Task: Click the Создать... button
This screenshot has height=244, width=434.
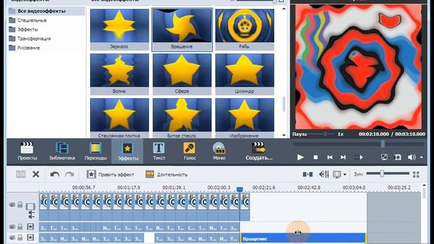Action: click(259, 151)
